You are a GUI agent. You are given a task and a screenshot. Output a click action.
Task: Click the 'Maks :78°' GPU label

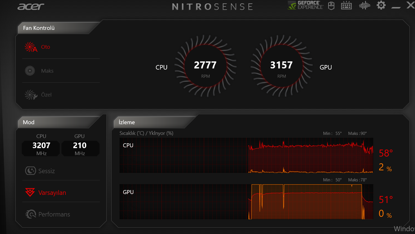click(357, 180)
